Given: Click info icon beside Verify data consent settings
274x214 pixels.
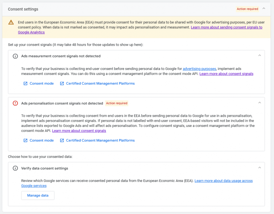Looking at the screenshot, I should click(x=15, y=168).
